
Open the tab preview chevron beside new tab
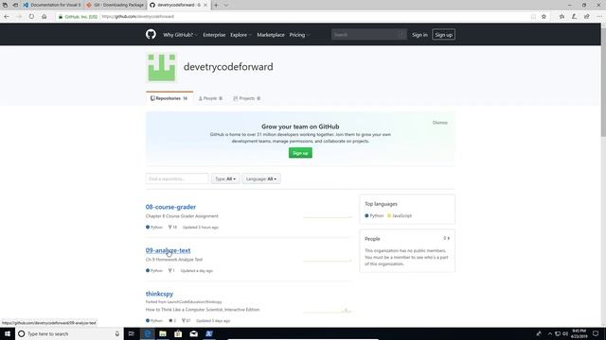pyautogui.click(x=226, y=5)
